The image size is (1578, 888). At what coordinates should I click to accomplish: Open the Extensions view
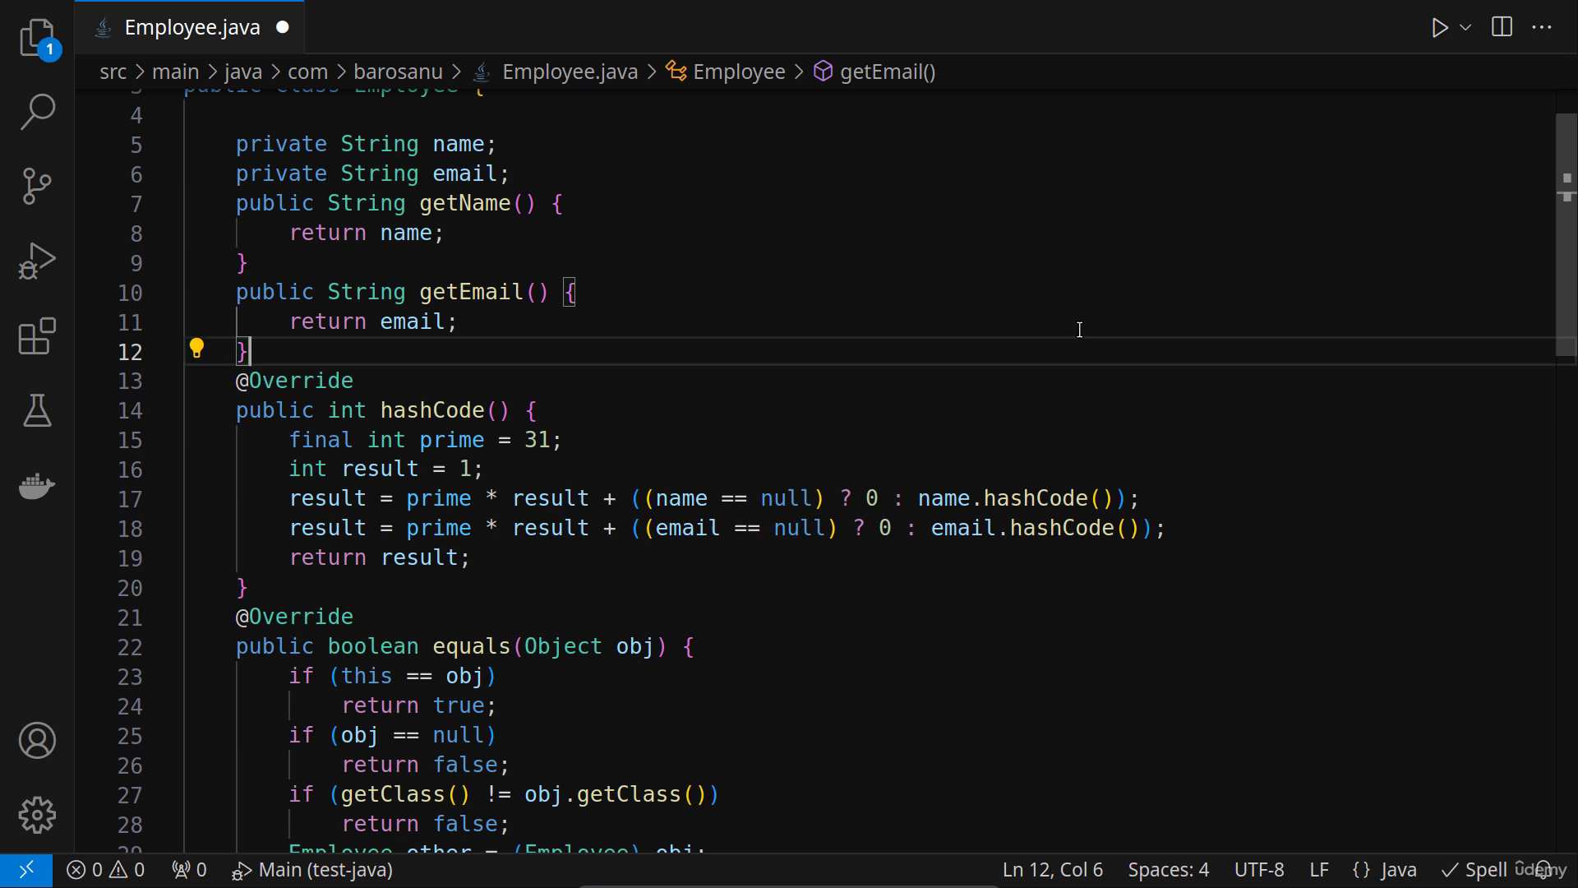37,335
